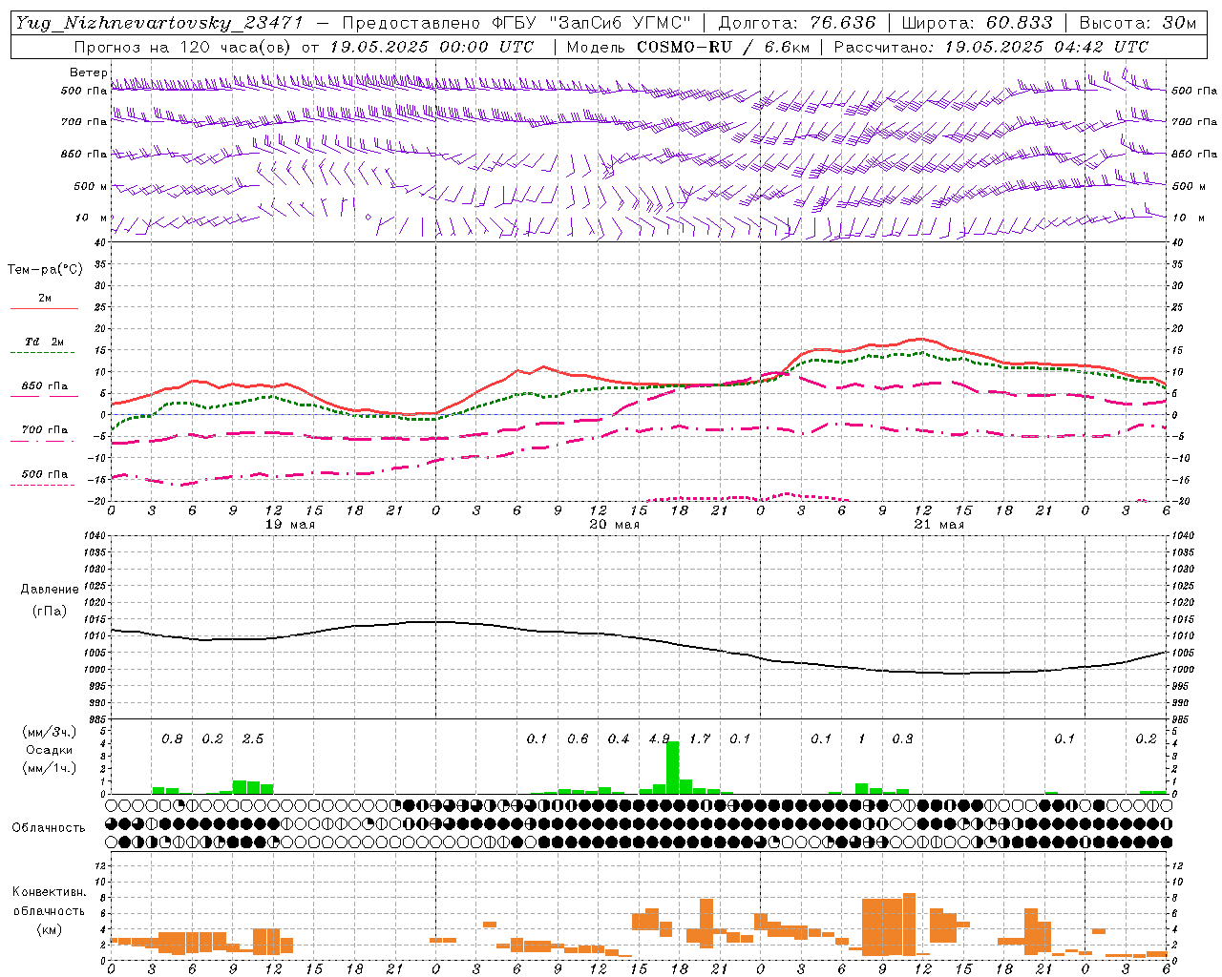Click the 4.9 precipitation total value

659,738
